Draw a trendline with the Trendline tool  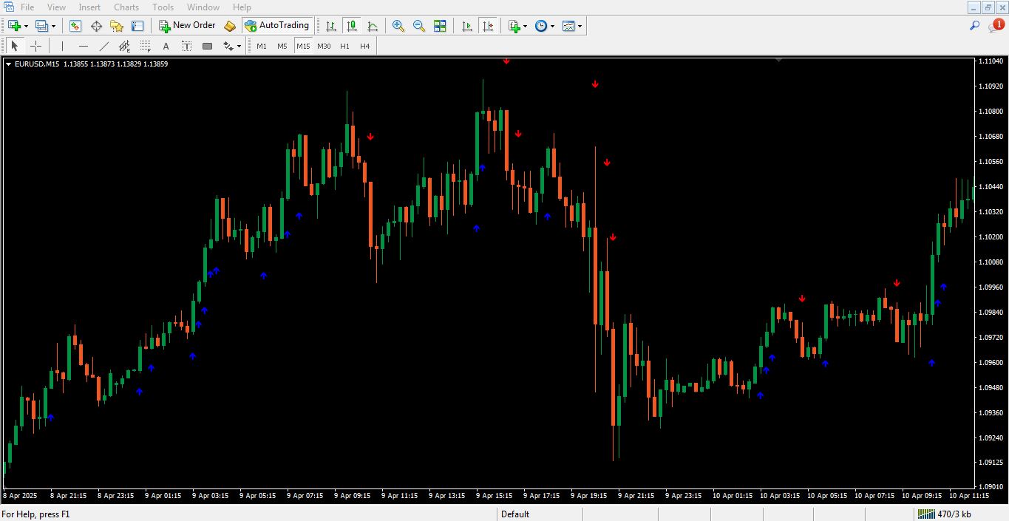tap(104, 46)
